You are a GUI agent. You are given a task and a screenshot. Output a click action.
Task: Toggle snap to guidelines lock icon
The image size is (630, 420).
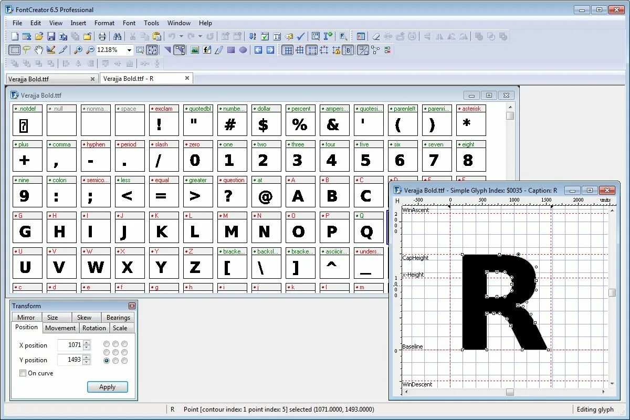(336, 50)
